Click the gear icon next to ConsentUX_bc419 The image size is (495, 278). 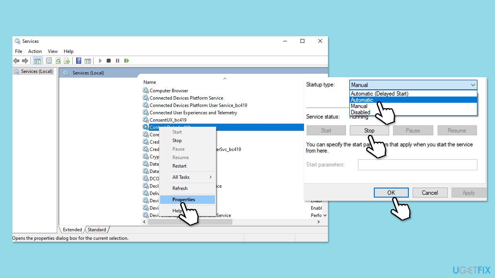click(x=146, y=120)
